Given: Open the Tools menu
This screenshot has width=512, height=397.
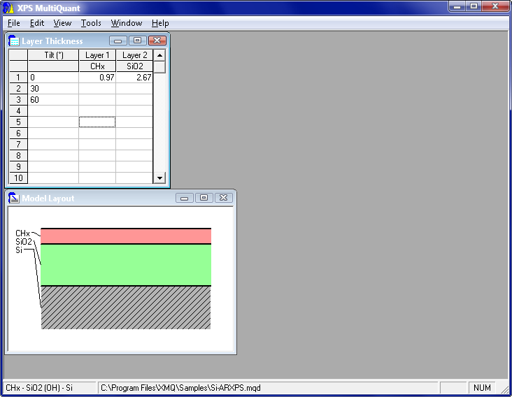Looking at the screenshot, I should tap(91, 23).
